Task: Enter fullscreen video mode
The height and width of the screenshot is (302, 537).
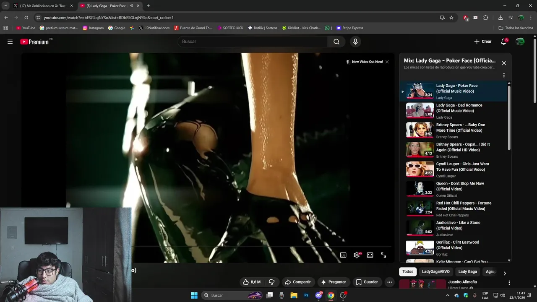Action: pyautogui.click(x=383, y=255)
